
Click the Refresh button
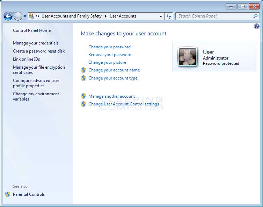coord(169,16)
